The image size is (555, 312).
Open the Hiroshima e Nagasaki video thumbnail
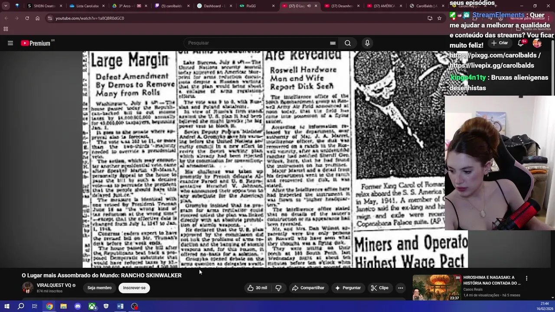pos(437,288)
